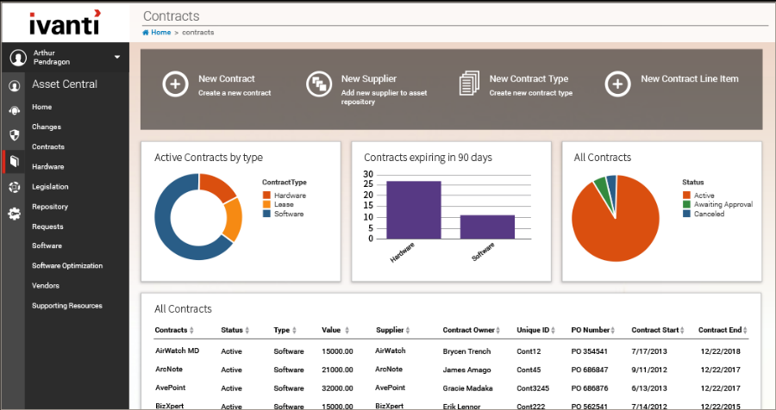The width and height of the screenshot is (776, 410).
Task: Open Hardware in the sidebar menu
Action: click(48, 167)
